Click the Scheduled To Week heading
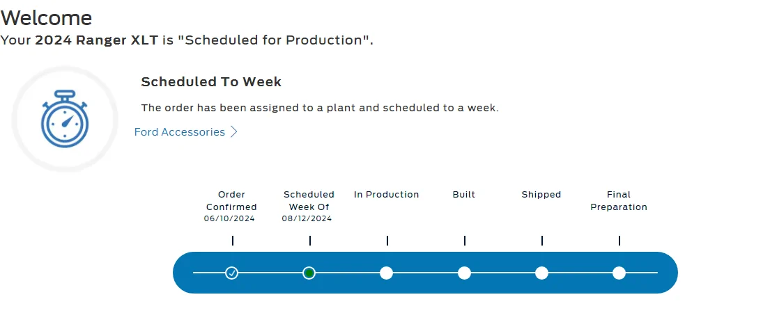Image resolution: width=770 pixels, height=313 pixels. (x=211, y=82)
